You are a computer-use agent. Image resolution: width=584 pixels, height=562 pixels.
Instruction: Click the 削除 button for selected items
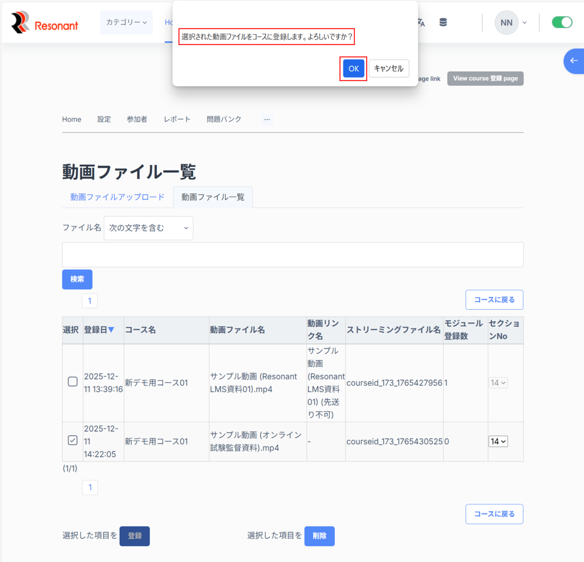(319, 536)
